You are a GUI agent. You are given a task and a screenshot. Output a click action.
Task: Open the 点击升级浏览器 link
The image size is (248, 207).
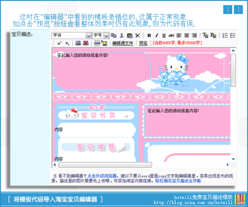pos(102,176)
